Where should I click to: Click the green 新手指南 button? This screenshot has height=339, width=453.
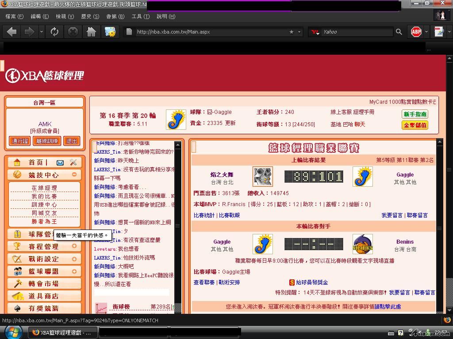coord(415,114)
